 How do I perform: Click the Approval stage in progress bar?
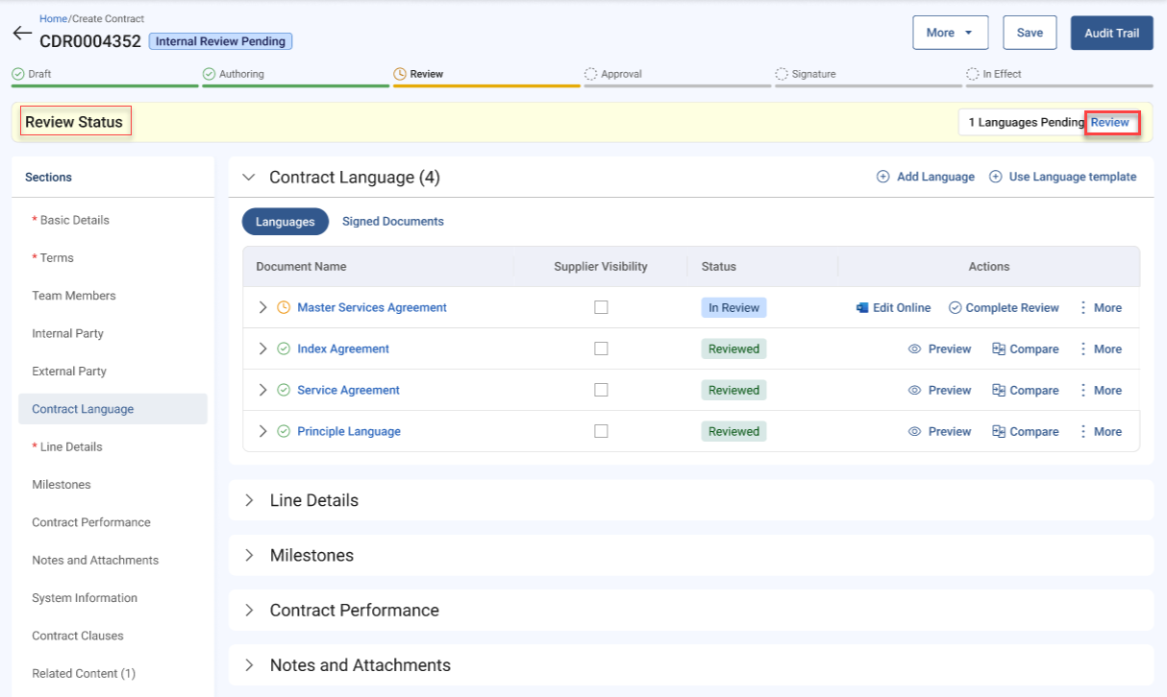pyautogui.click(x=620, y=74)
